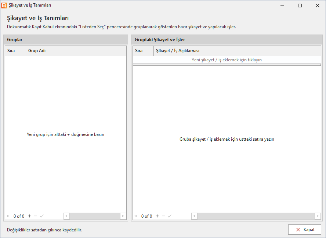Click the description text starting with 'Dokunmatik Kayıt Kabul'
This screenshot has width=326, height=238.
tap(122, 27)
